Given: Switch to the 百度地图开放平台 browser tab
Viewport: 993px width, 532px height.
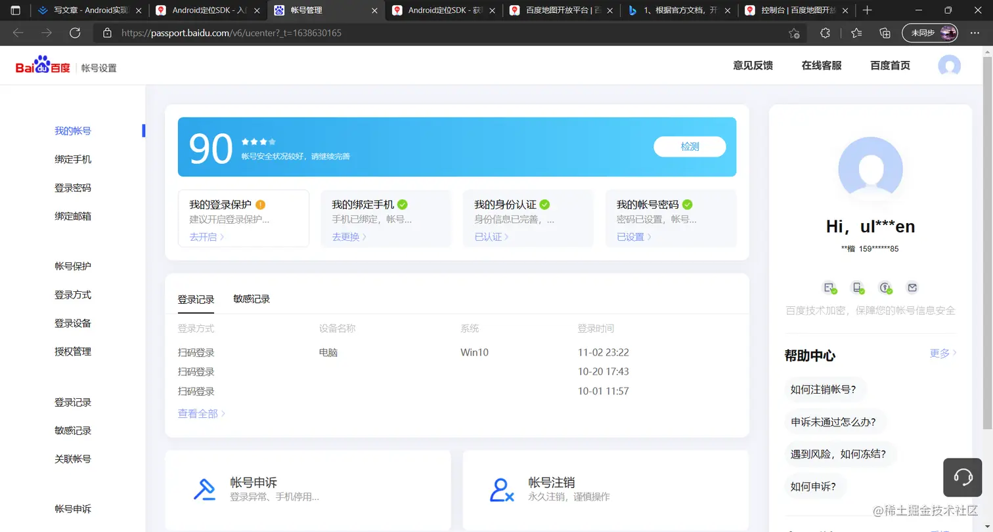Looking at the screenshot, I should (562, 10).
